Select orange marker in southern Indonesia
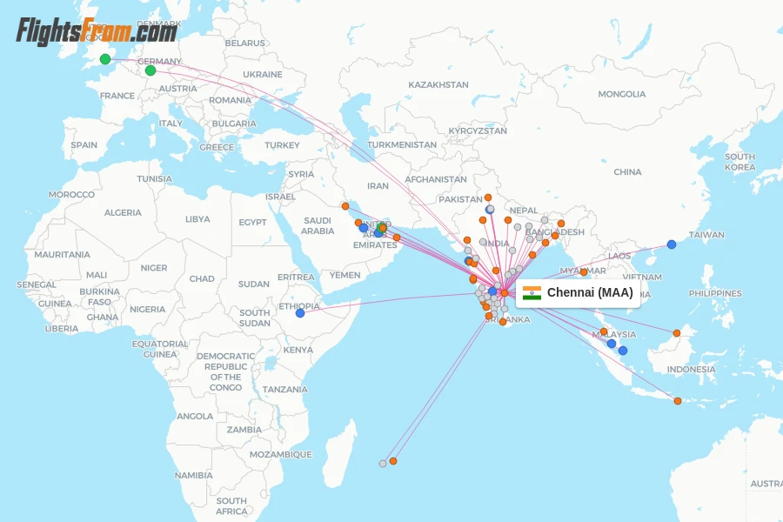The image size is (783, 522). [678, 401]
